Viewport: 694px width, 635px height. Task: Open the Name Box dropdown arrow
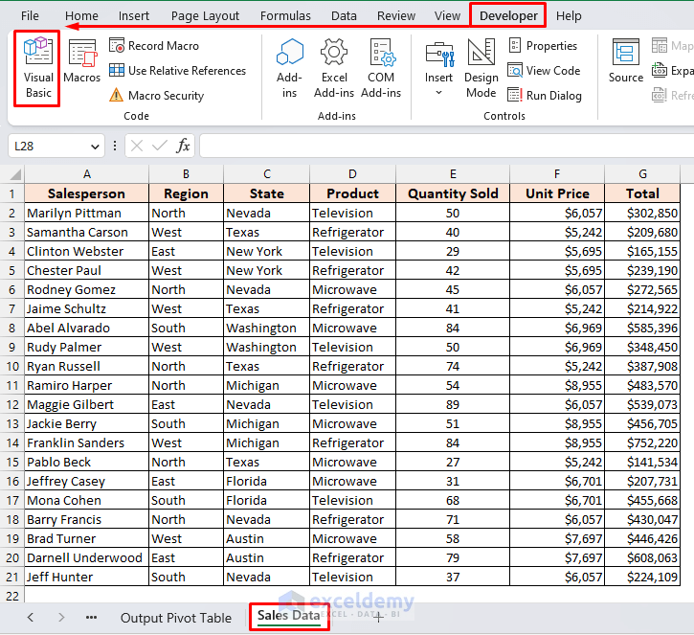[x=95, y=147]
